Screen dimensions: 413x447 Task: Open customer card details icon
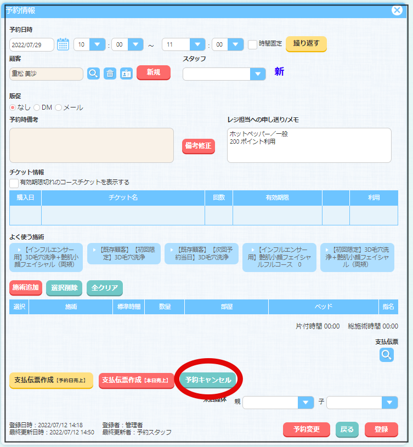126,73
